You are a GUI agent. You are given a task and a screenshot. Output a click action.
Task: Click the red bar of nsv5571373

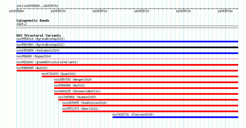(150, 111)
